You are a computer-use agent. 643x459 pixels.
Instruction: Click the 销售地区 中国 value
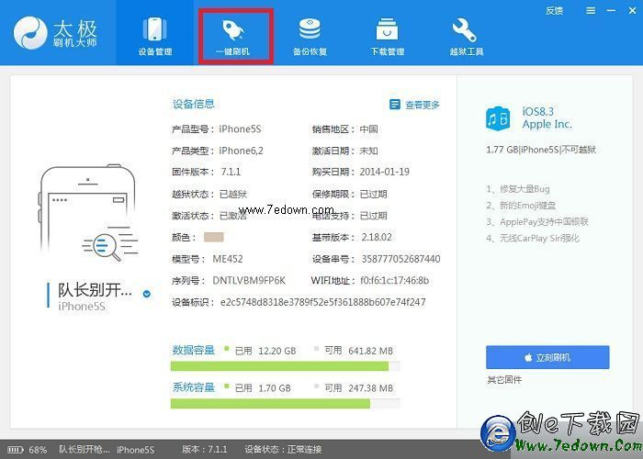(368, 129)
